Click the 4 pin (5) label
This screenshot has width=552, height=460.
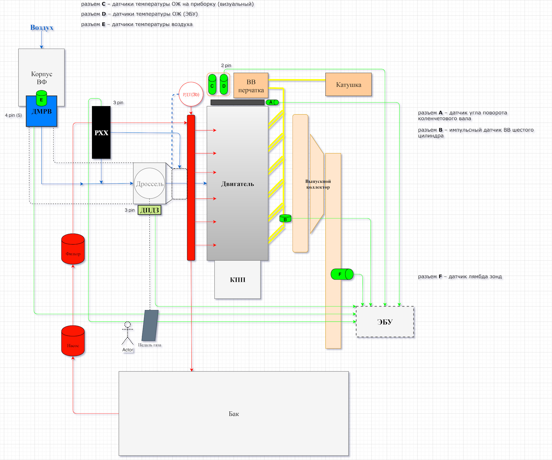[13, 115]
